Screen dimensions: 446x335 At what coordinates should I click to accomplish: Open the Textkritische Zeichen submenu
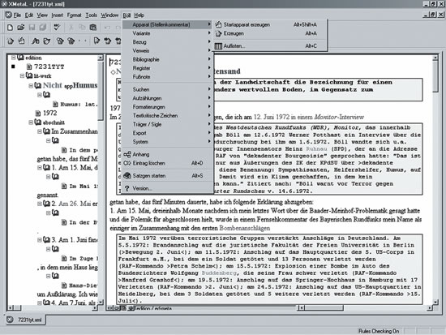click(x=168, y=115)
